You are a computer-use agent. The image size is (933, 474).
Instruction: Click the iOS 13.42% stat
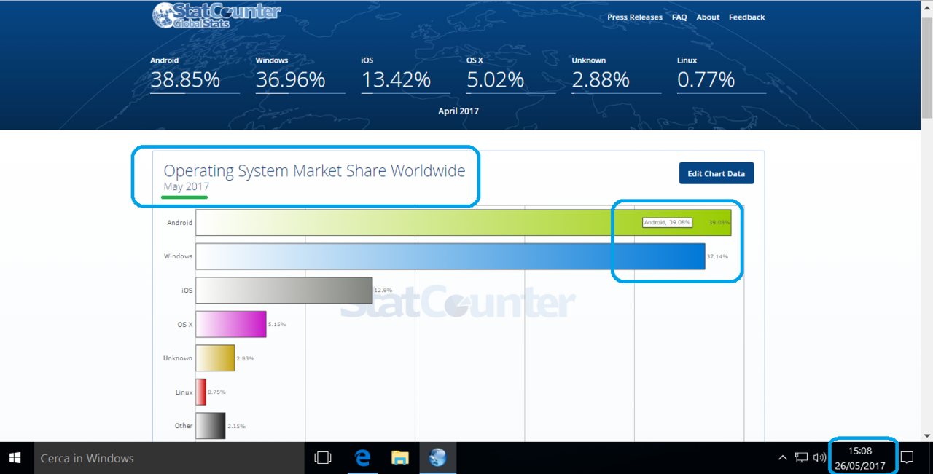pyautogui.click(x=405, y=74)
